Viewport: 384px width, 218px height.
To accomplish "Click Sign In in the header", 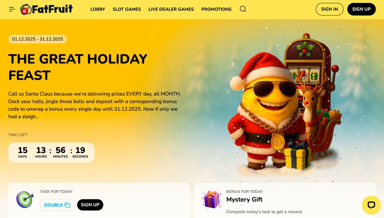I will pyautogui.click(x=329, y=9).
